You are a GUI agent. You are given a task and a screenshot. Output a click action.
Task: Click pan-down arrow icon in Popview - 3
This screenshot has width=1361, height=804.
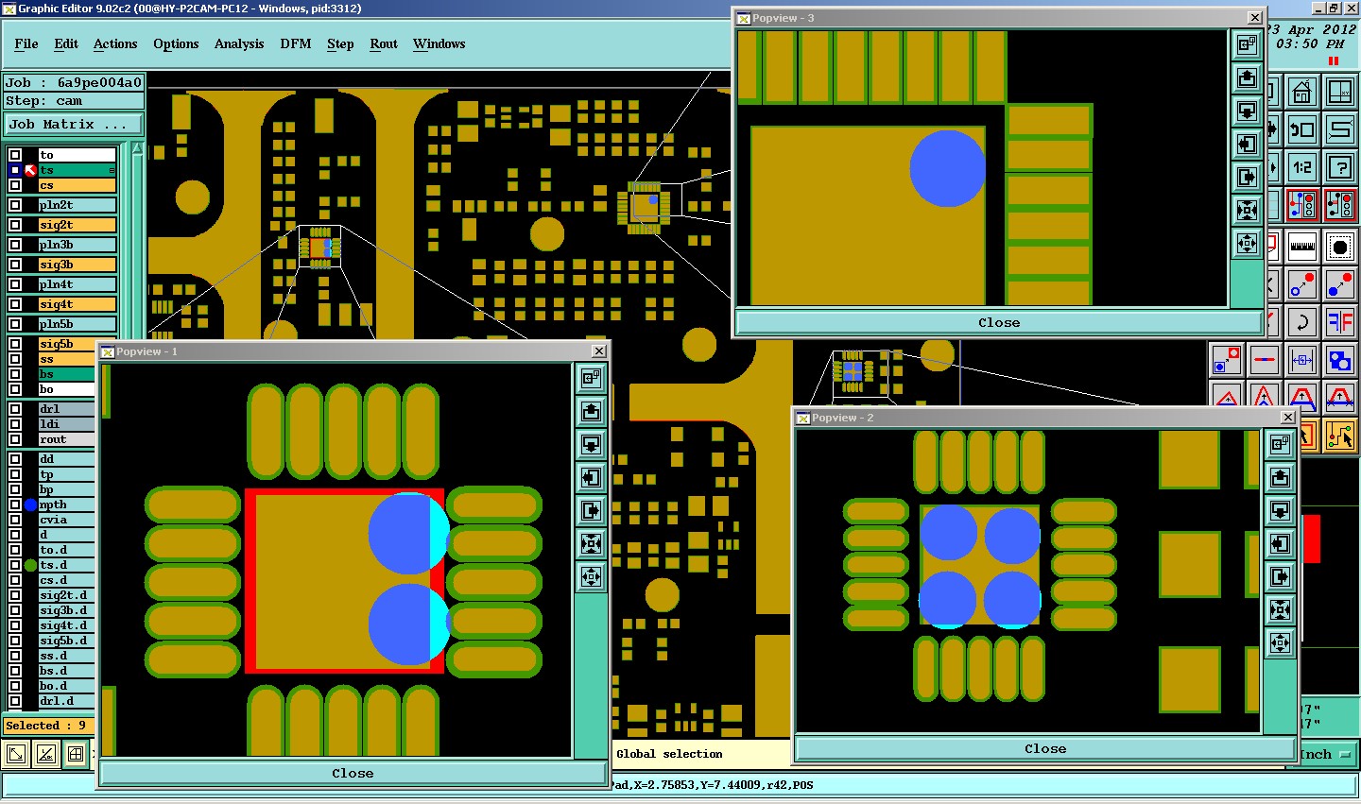(1248, 111)
